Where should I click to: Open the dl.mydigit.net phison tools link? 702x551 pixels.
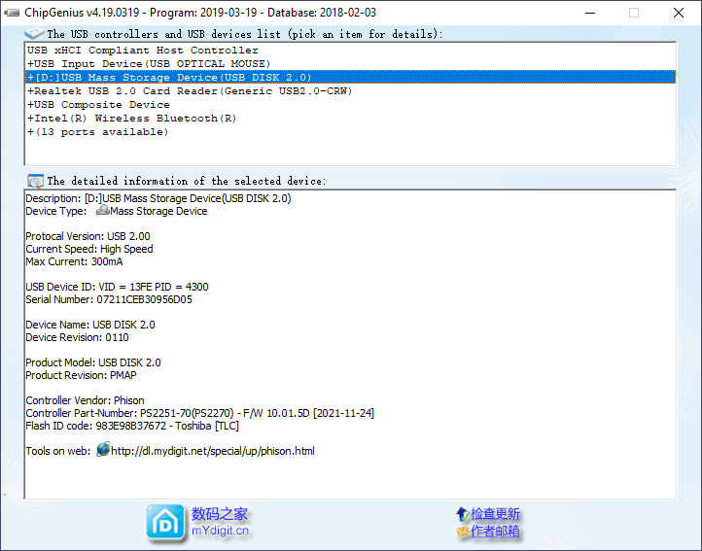(x=213, y=451)
